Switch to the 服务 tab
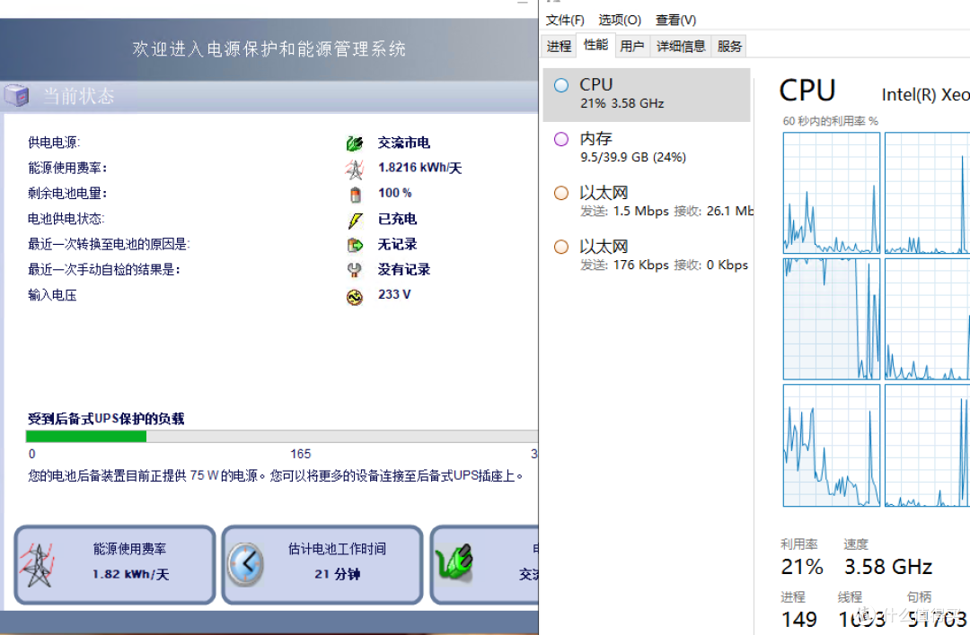 point(729,46)
